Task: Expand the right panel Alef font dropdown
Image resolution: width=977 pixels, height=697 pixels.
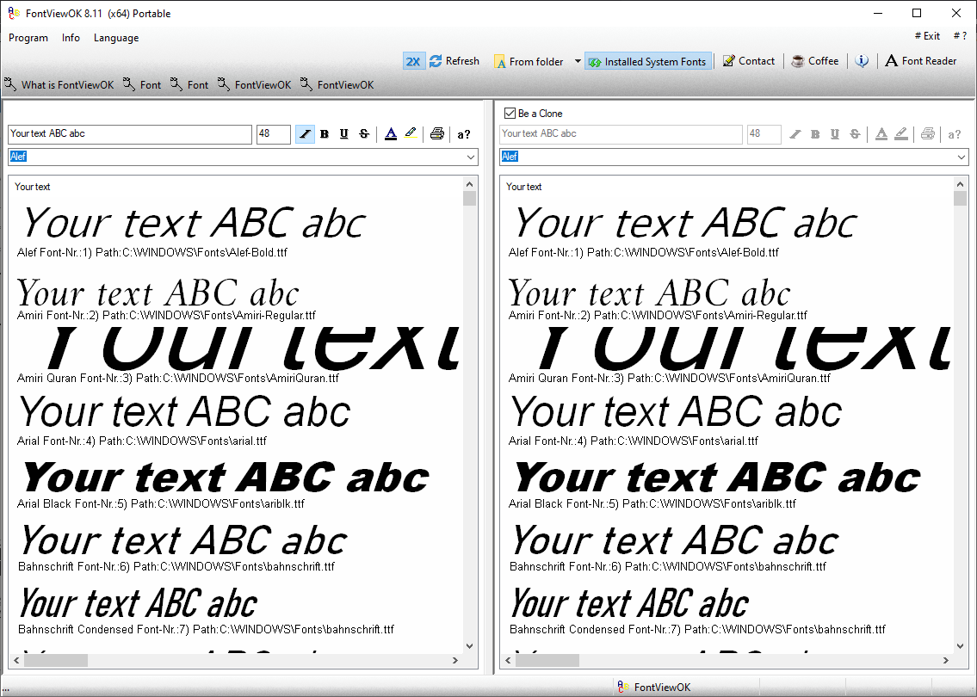Action: [x=962, y=157]
